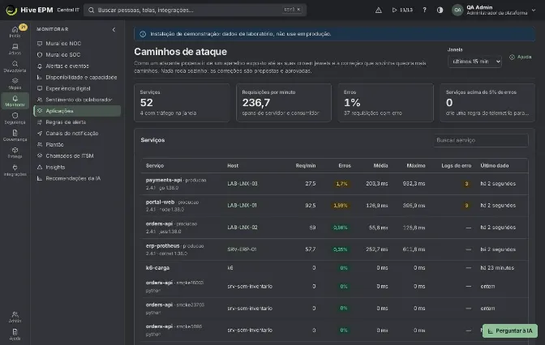
Task: Click the Requisições por minuto card
Action: [284, 103]
